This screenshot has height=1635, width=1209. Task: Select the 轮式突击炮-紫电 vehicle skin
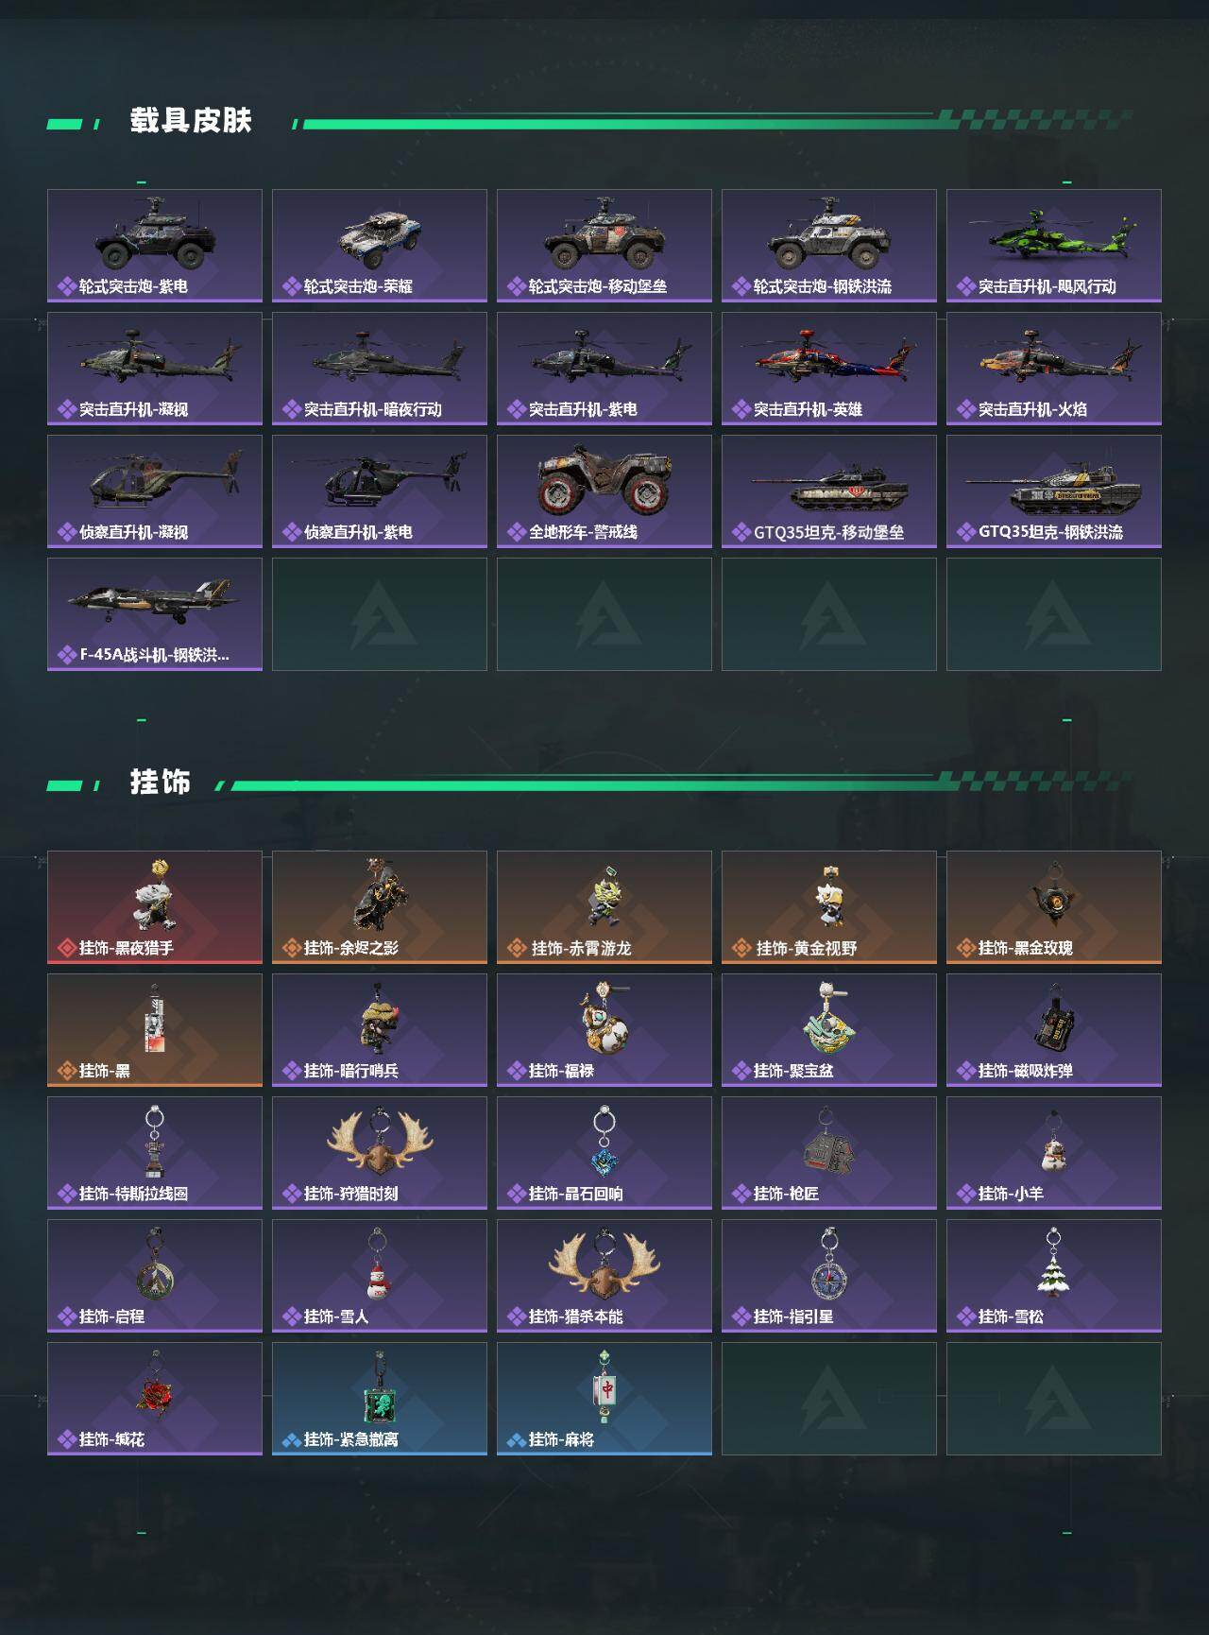click(155, 246)
